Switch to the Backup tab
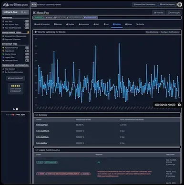184x185 pixels. click(x=58, y=24)
